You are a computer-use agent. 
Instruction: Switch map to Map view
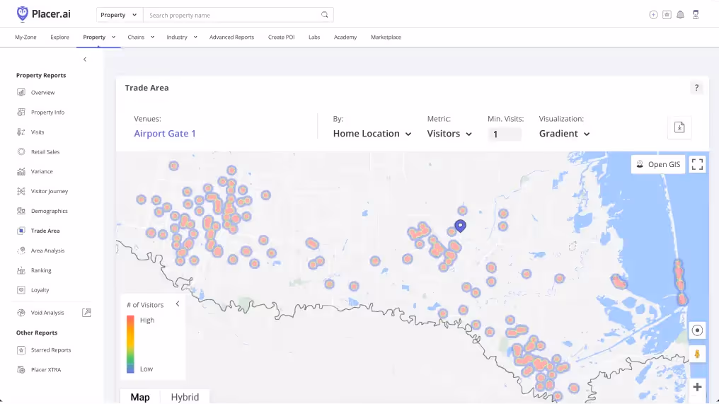point(140,397)
